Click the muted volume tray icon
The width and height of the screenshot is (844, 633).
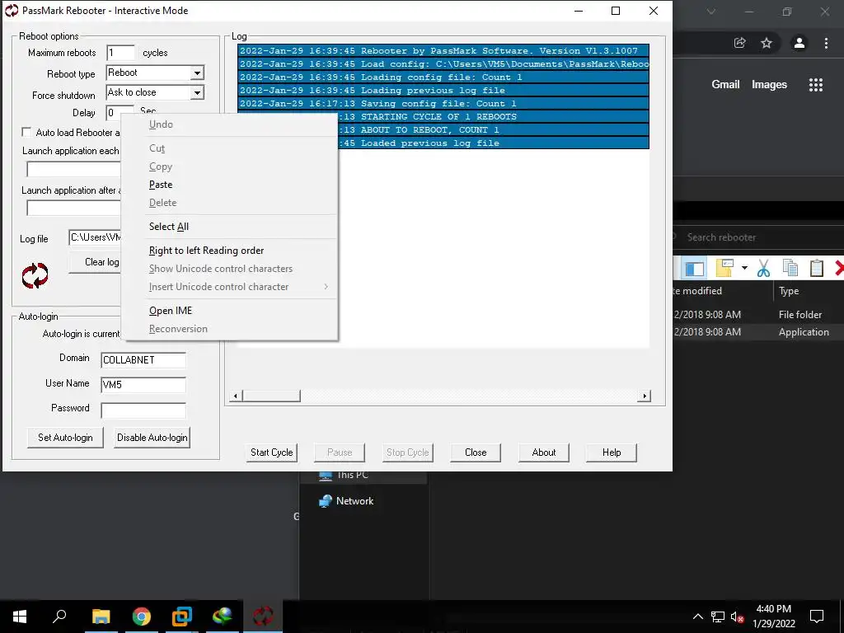click(x=737, y=617)
